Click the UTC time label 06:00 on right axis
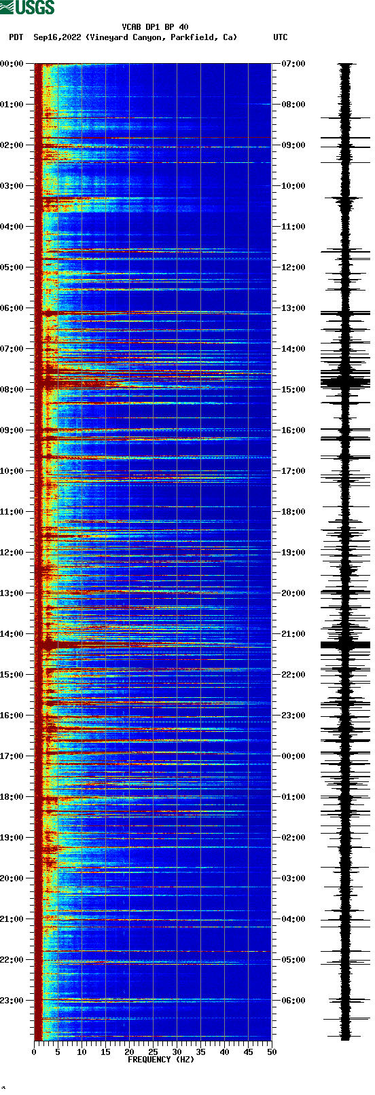The image size is (375, 1095). 293,1001
